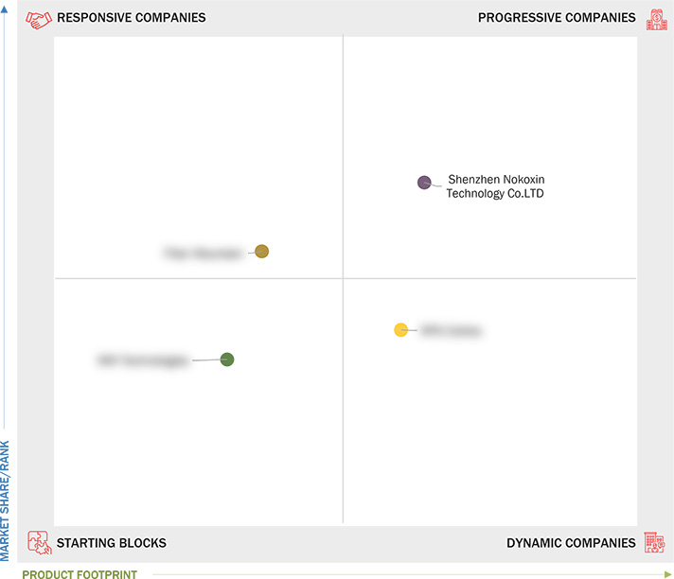Image resolution: width=674 pixels, height=579 pixels.
Task: Select the bright yellow dot in Dynamic quadrant
Action: (x=401, y=330)
